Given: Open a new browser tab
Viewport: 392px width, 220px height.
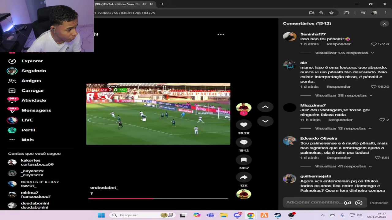Looking at the screenshot, I should (162, 4).
